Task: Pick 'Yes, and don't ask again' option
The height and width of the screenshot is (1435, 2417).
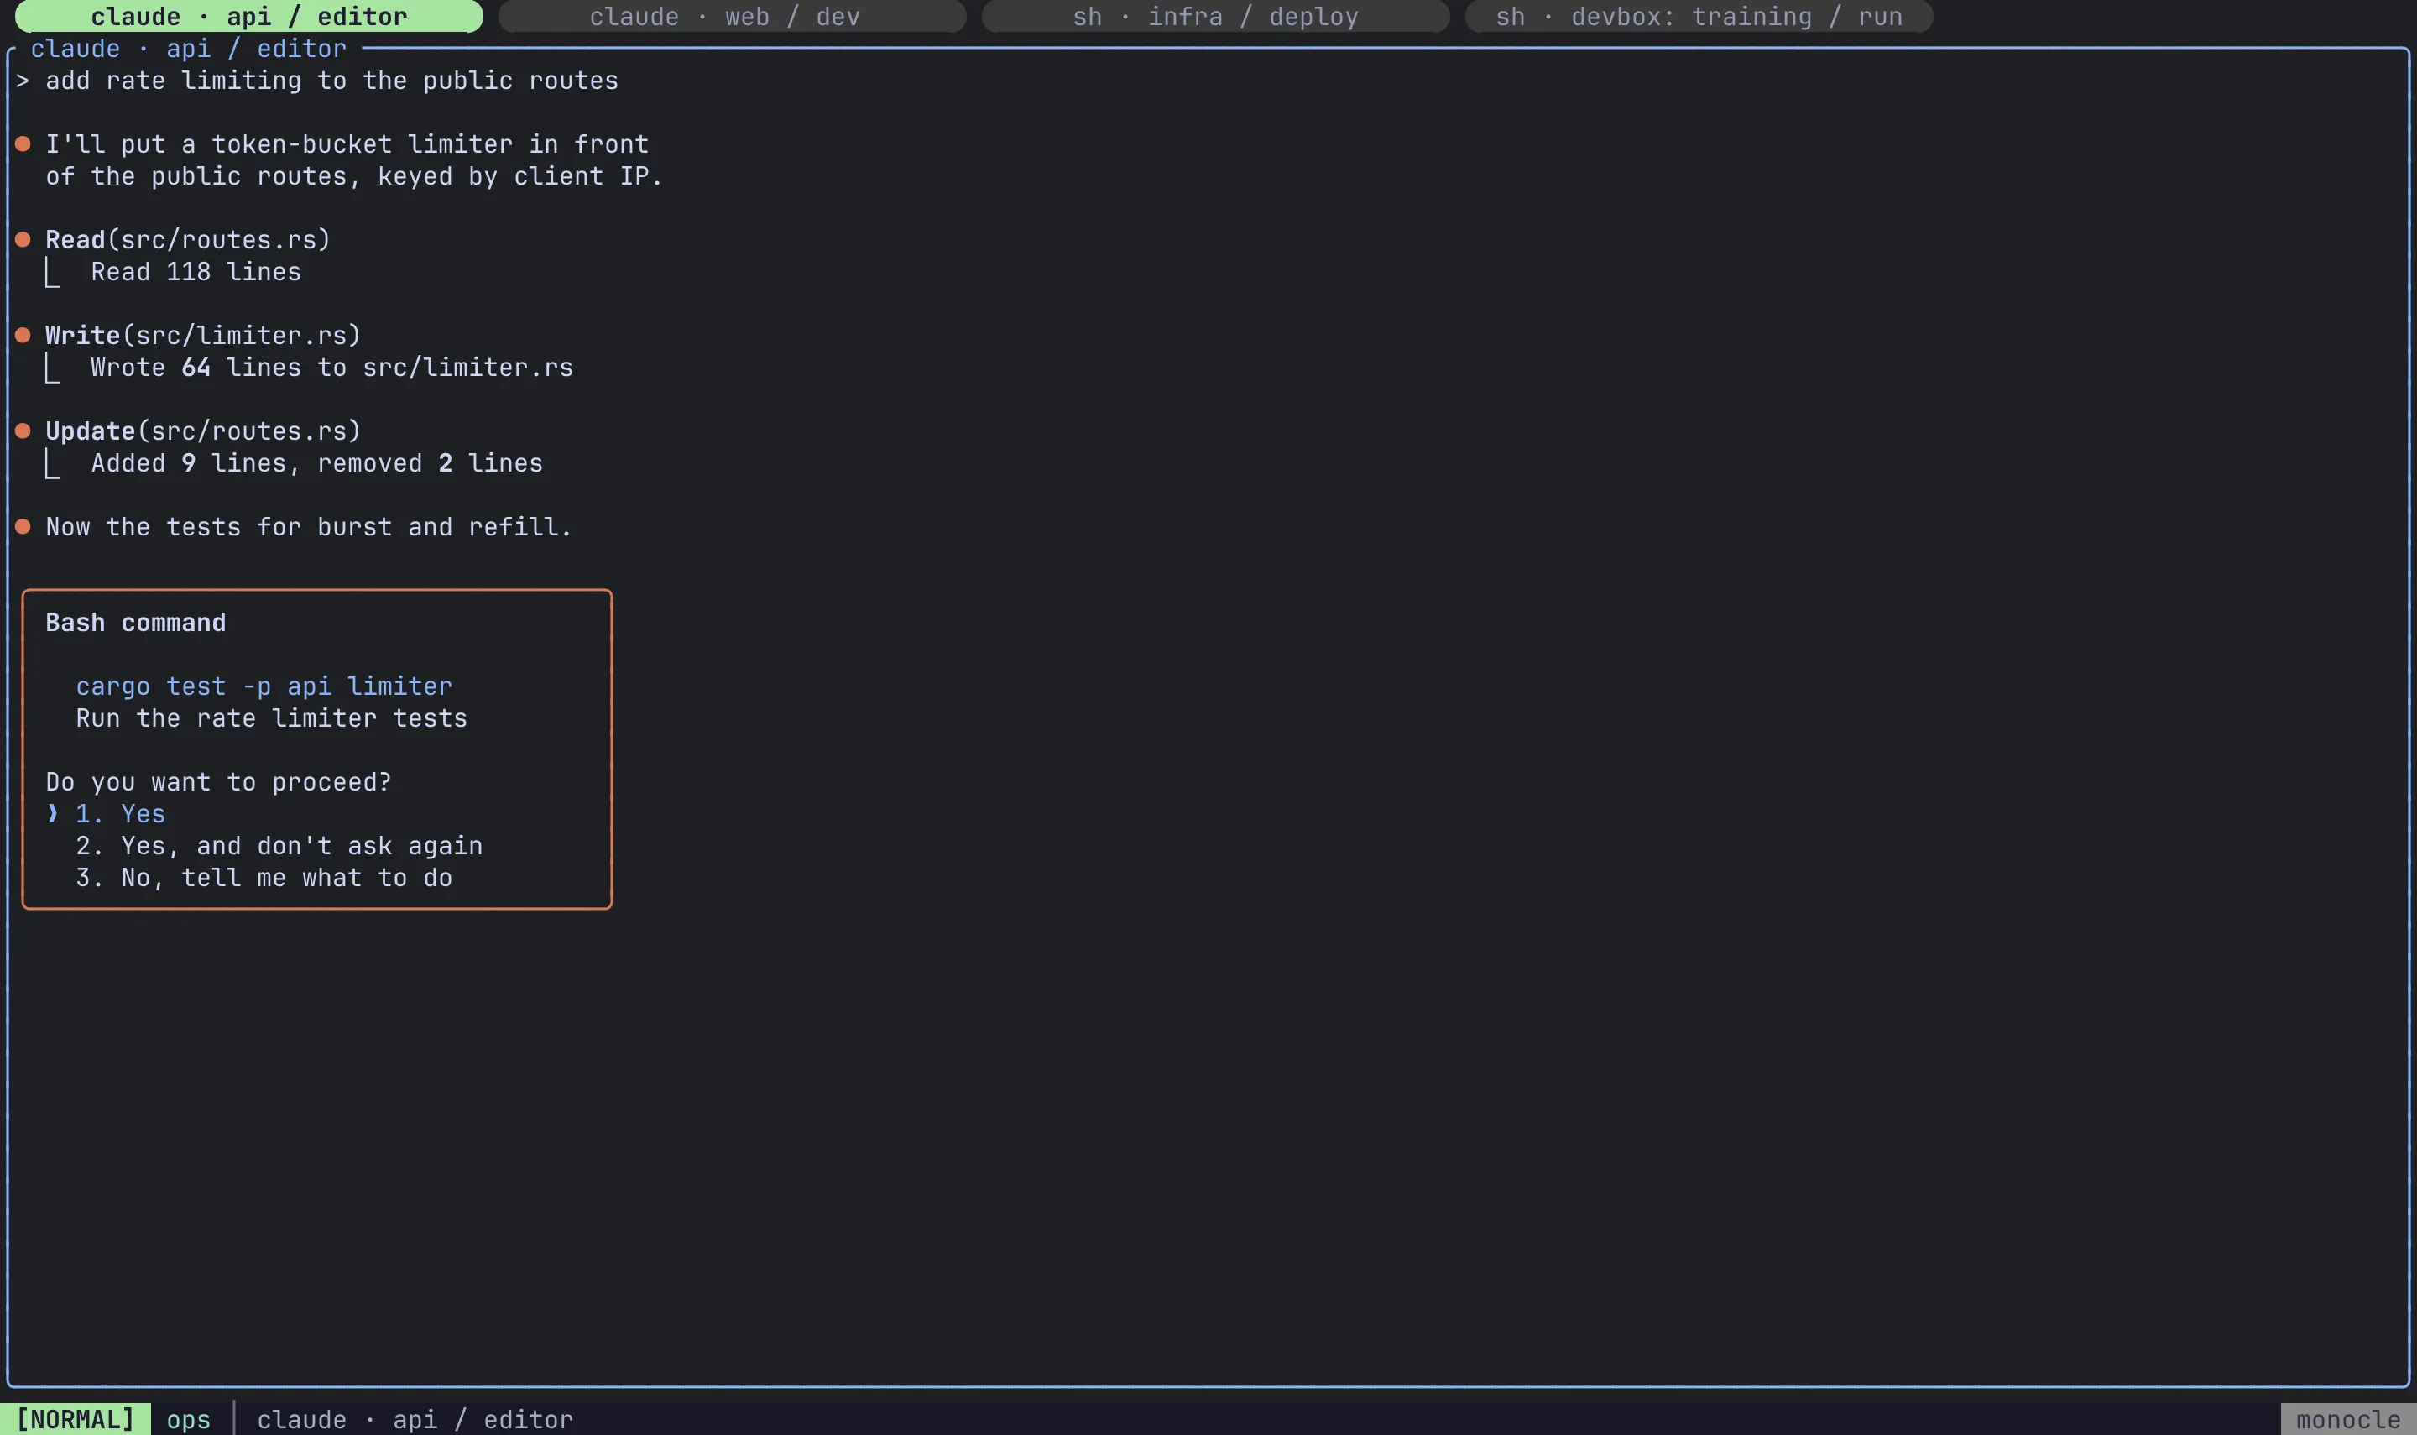Action: click(x=279, y=846)
